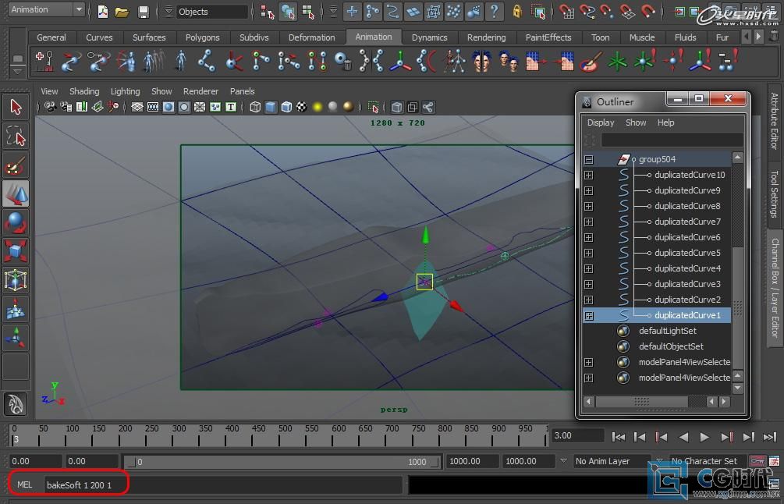
Task: Activate the Universal Manipulator tool
Action: [16, 280]
